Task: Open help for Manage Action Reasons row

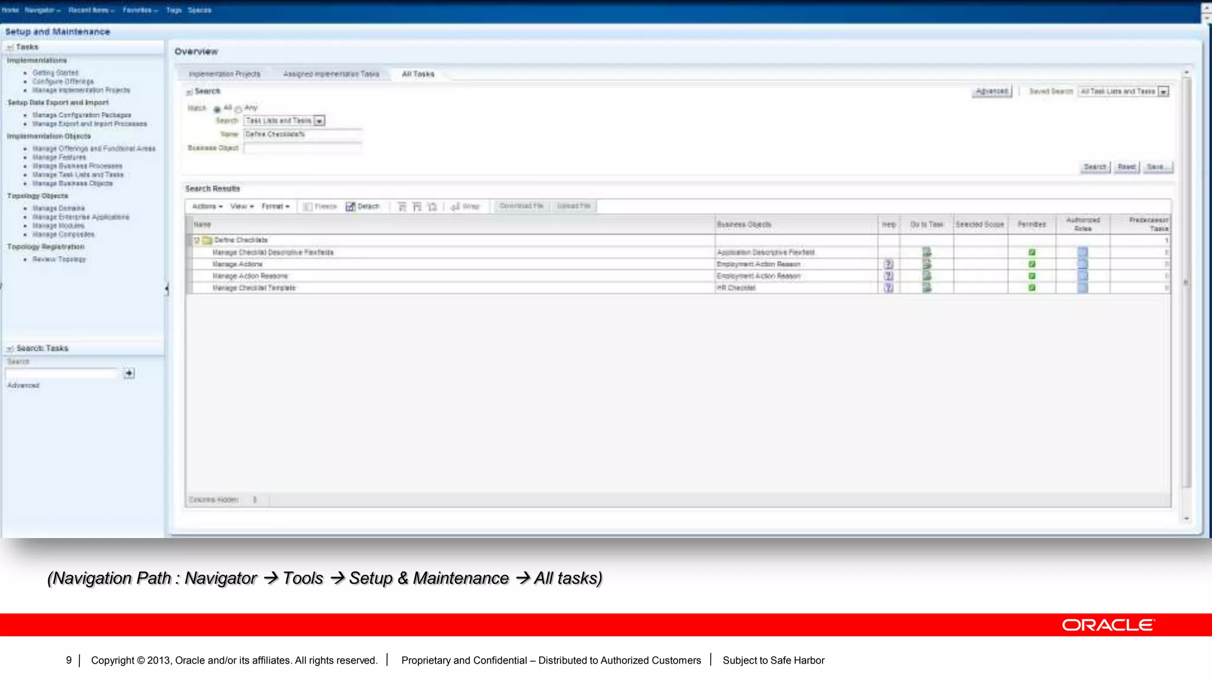Action: point(888,276)
